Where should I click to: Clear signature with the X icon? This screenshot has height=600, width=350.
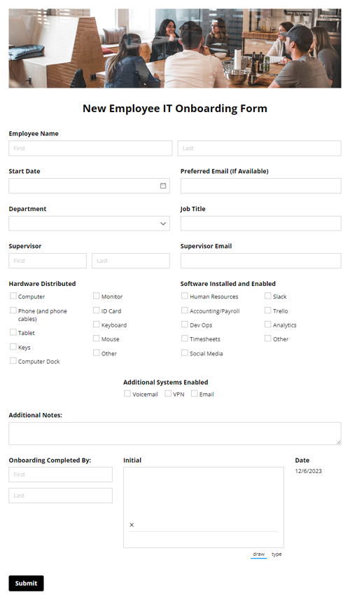(x=132, y=525)
